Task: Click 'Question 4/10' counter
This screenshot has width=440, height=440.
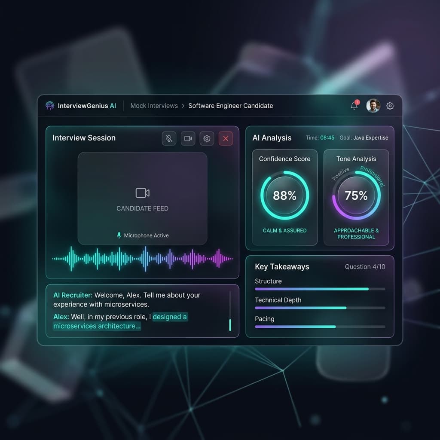Action: [365, 266]
